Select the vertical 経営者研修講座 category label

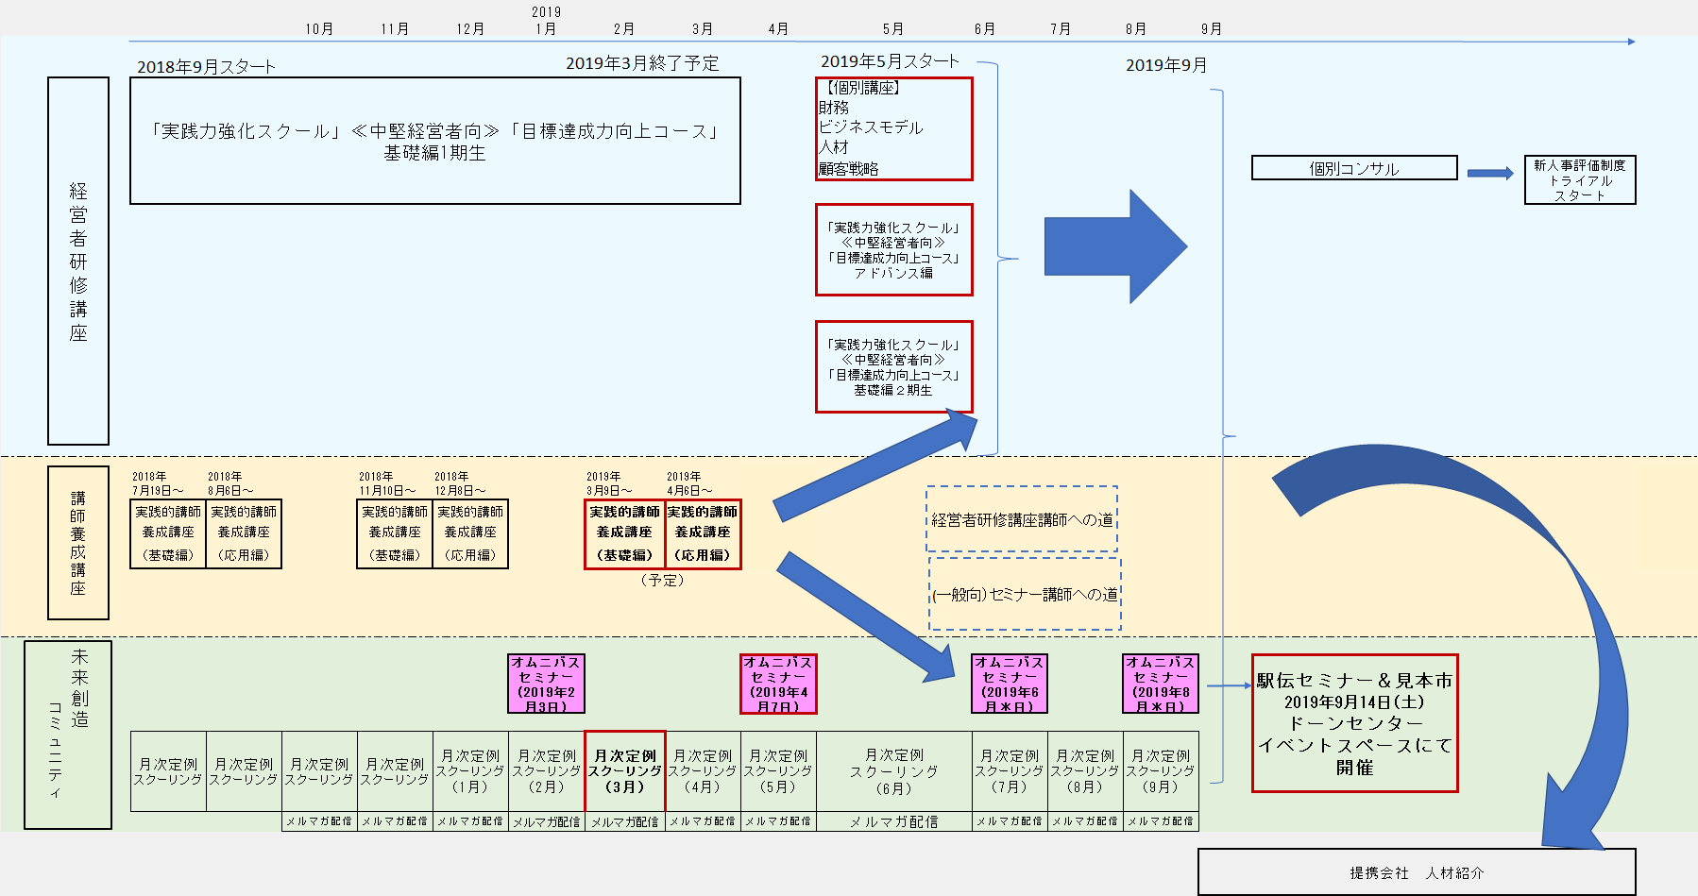[78, 261]
